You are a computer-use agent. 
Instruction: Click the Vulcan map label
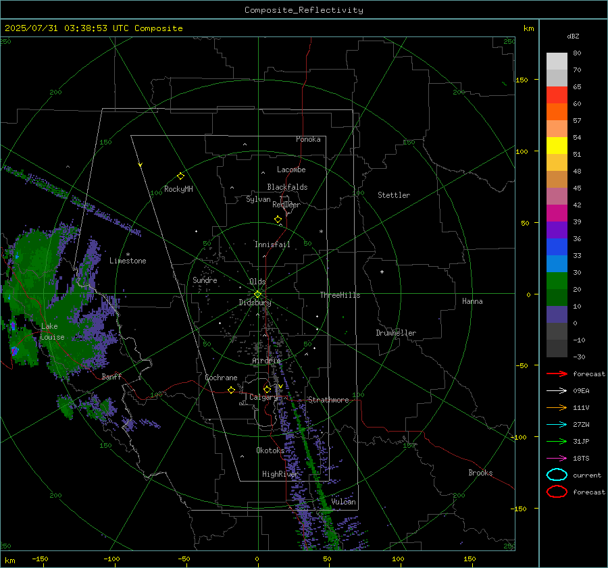343,502
